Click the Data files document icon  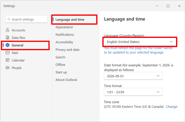pos(7,38)
